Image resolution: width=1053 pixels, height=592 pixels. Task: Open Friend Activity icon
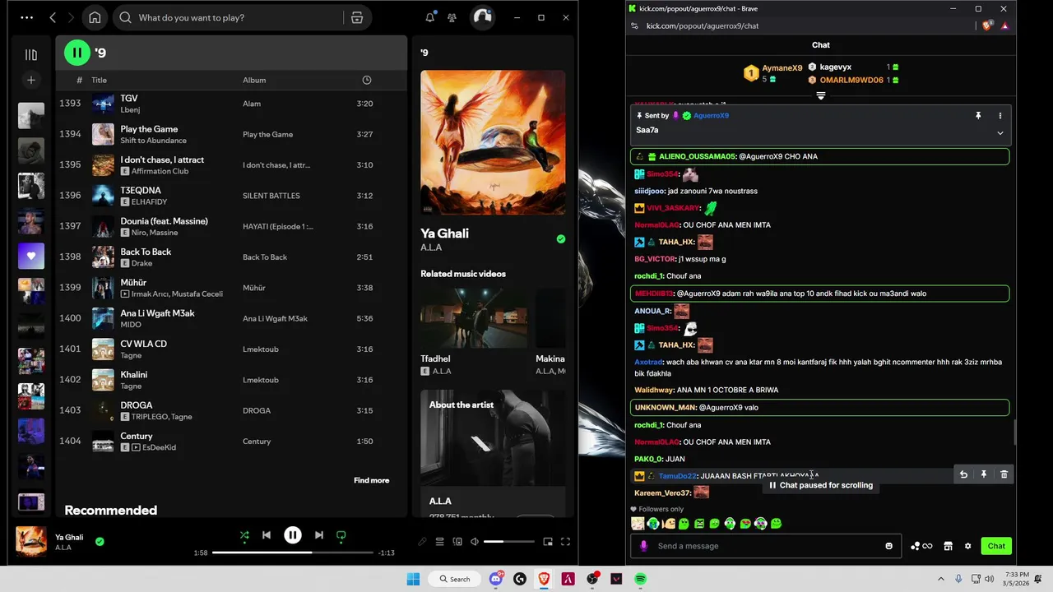[x=452, y=17]
